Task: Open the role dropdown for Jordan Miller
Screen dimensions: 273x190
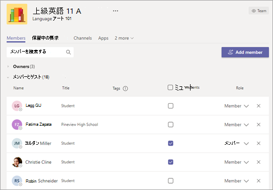Action: tap(237, 143)
